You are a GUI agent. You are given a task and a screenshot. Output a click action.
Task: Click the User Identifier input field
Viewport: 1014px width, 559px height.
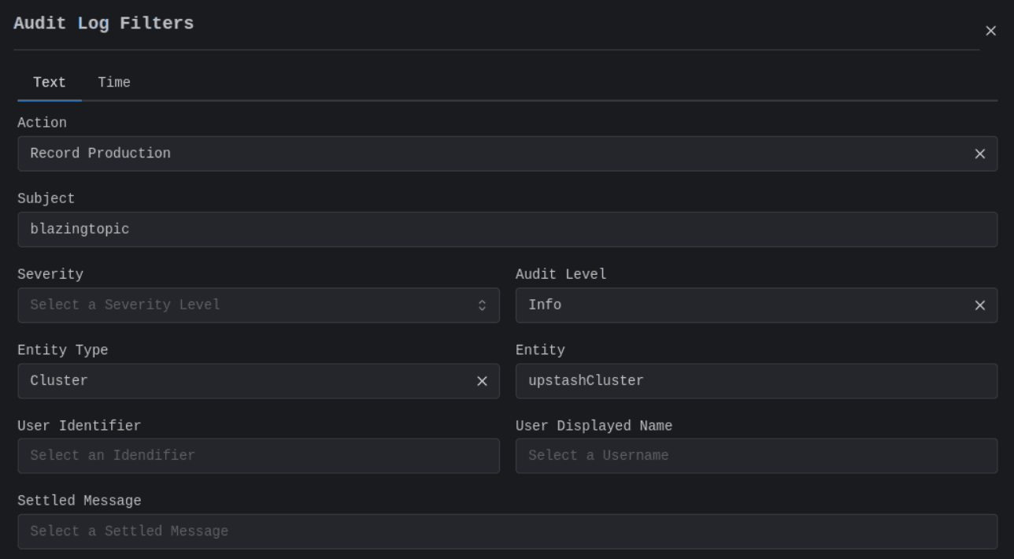(258, 456)
